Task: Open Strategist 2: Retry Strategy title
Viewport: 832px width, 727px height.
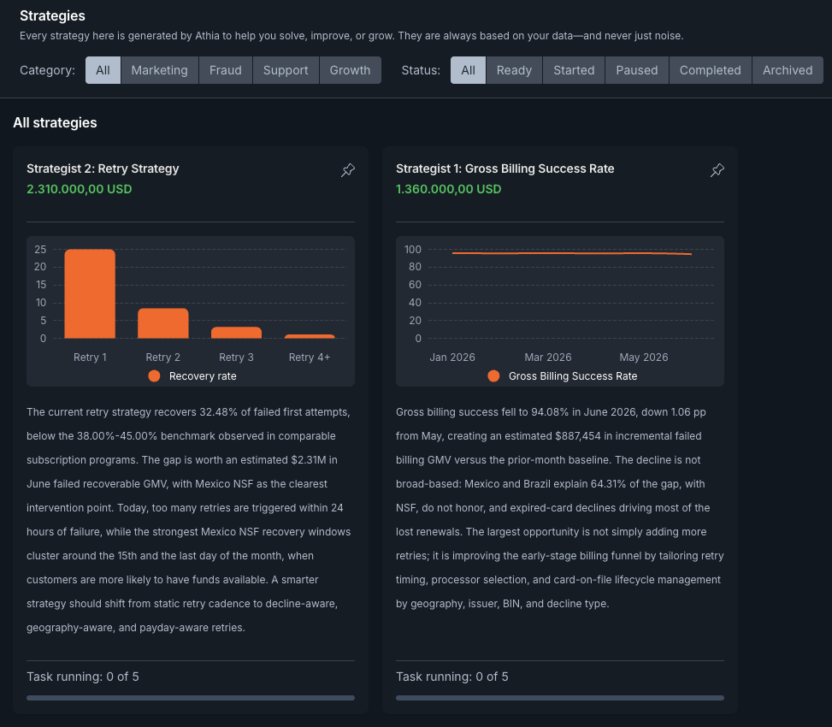Action: [103, 168]
